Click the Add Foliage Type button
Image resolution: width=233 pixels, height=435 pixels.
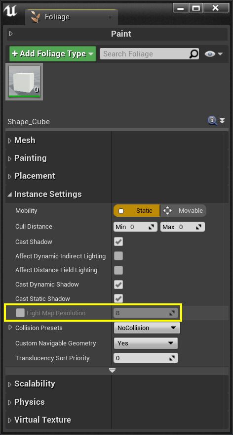53,53
